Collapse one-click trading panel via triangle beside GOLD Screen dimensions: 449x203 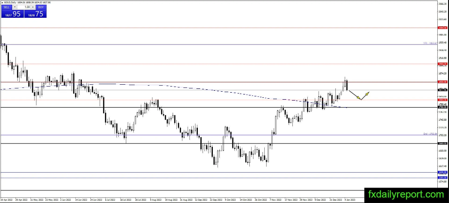[2, 2]
